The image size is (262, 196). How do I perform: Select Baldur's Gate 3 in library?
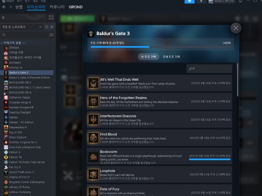[x=27, y=73]
